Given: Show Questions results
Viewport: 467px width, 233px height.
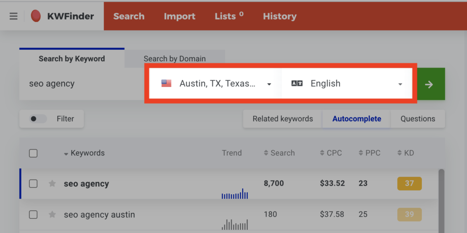Looking at the screenshot, I should [418, 119].
